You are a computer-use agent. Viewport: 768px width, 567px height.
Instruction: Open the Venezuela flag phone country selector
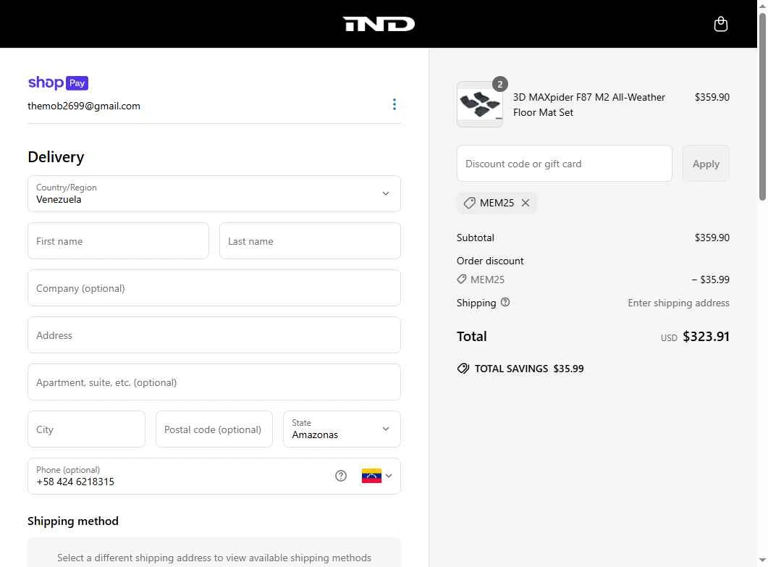(376, 476)
